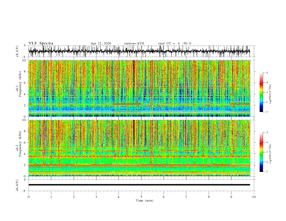Click the start UT = 4:50:0 label
Viewport: 286px width, 221px height.
(x=174, y=43)
